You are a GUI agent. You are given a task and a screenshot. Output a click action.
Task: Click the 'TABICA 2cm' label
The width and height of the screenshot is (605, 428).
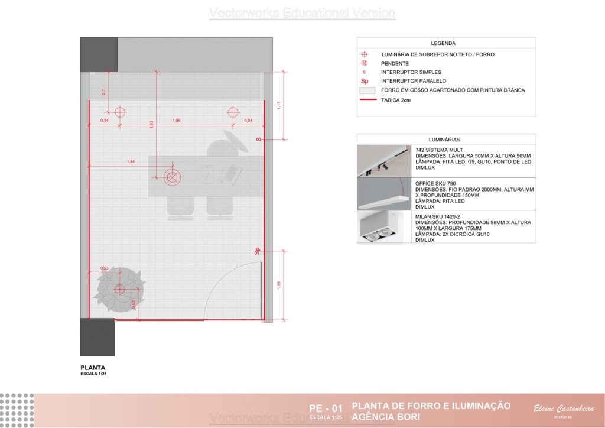click(x=396, y=100)
